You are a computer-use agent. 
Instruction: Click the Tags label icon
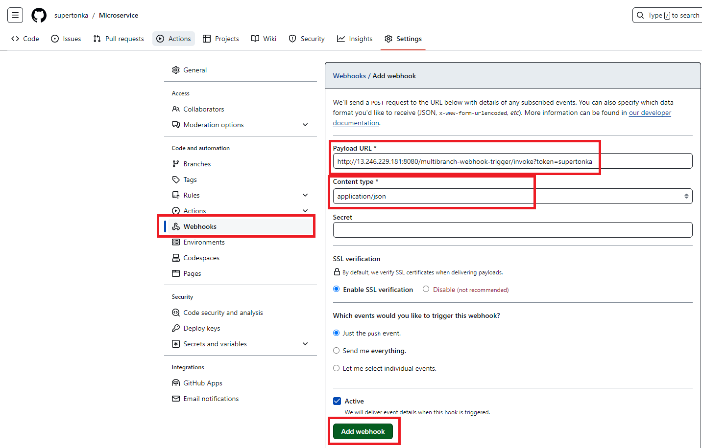coord(176,179)
